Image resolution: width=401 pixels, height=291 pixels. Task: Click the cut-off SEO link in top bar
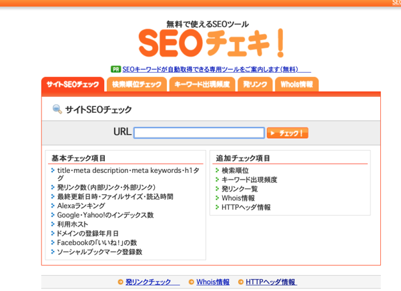pyautogui.click(x=396, y=3)
